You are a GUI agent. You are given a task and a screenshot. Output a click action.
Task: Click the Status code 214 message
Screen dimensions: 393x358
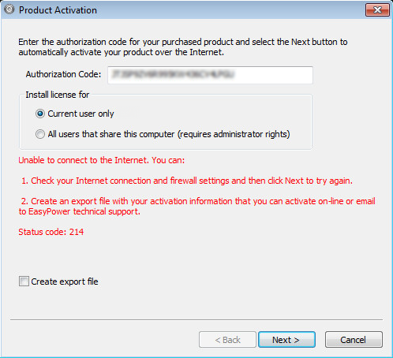51,232
